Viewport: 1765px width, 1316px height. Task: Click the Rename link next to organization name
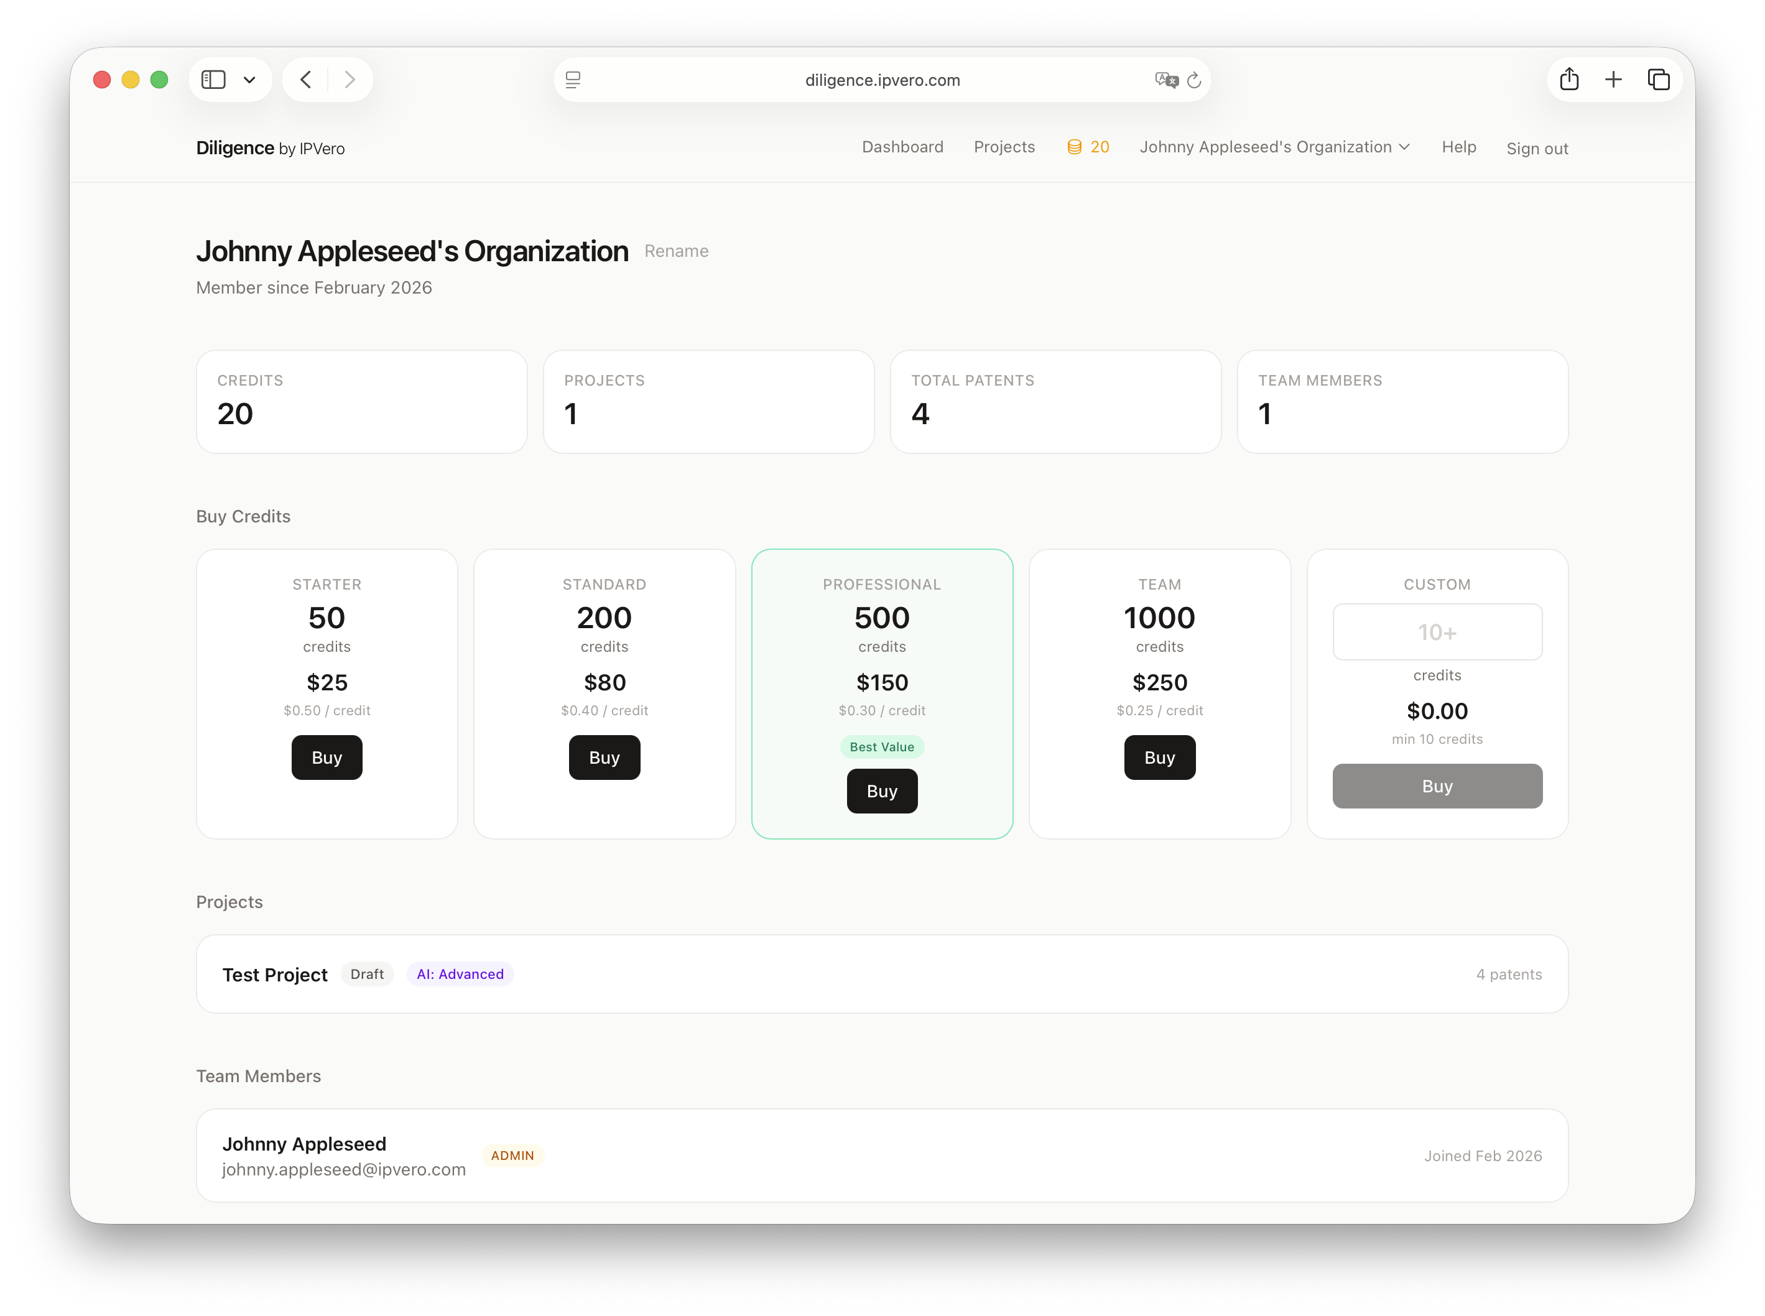(676, 251)
